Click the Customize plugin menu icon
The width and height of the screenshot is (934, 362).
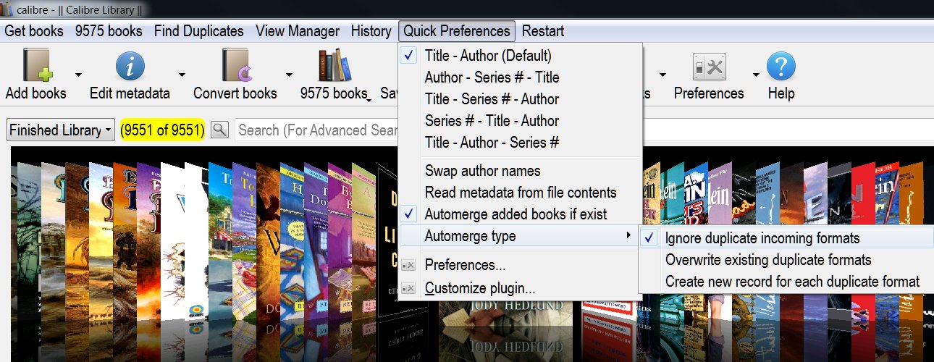tap(408, 288)
